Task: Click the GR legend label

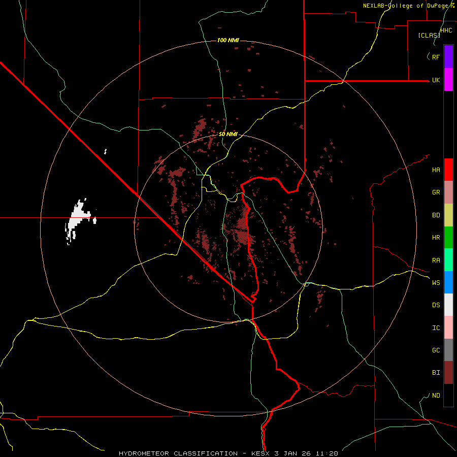Action: click(x=436, y=192)
